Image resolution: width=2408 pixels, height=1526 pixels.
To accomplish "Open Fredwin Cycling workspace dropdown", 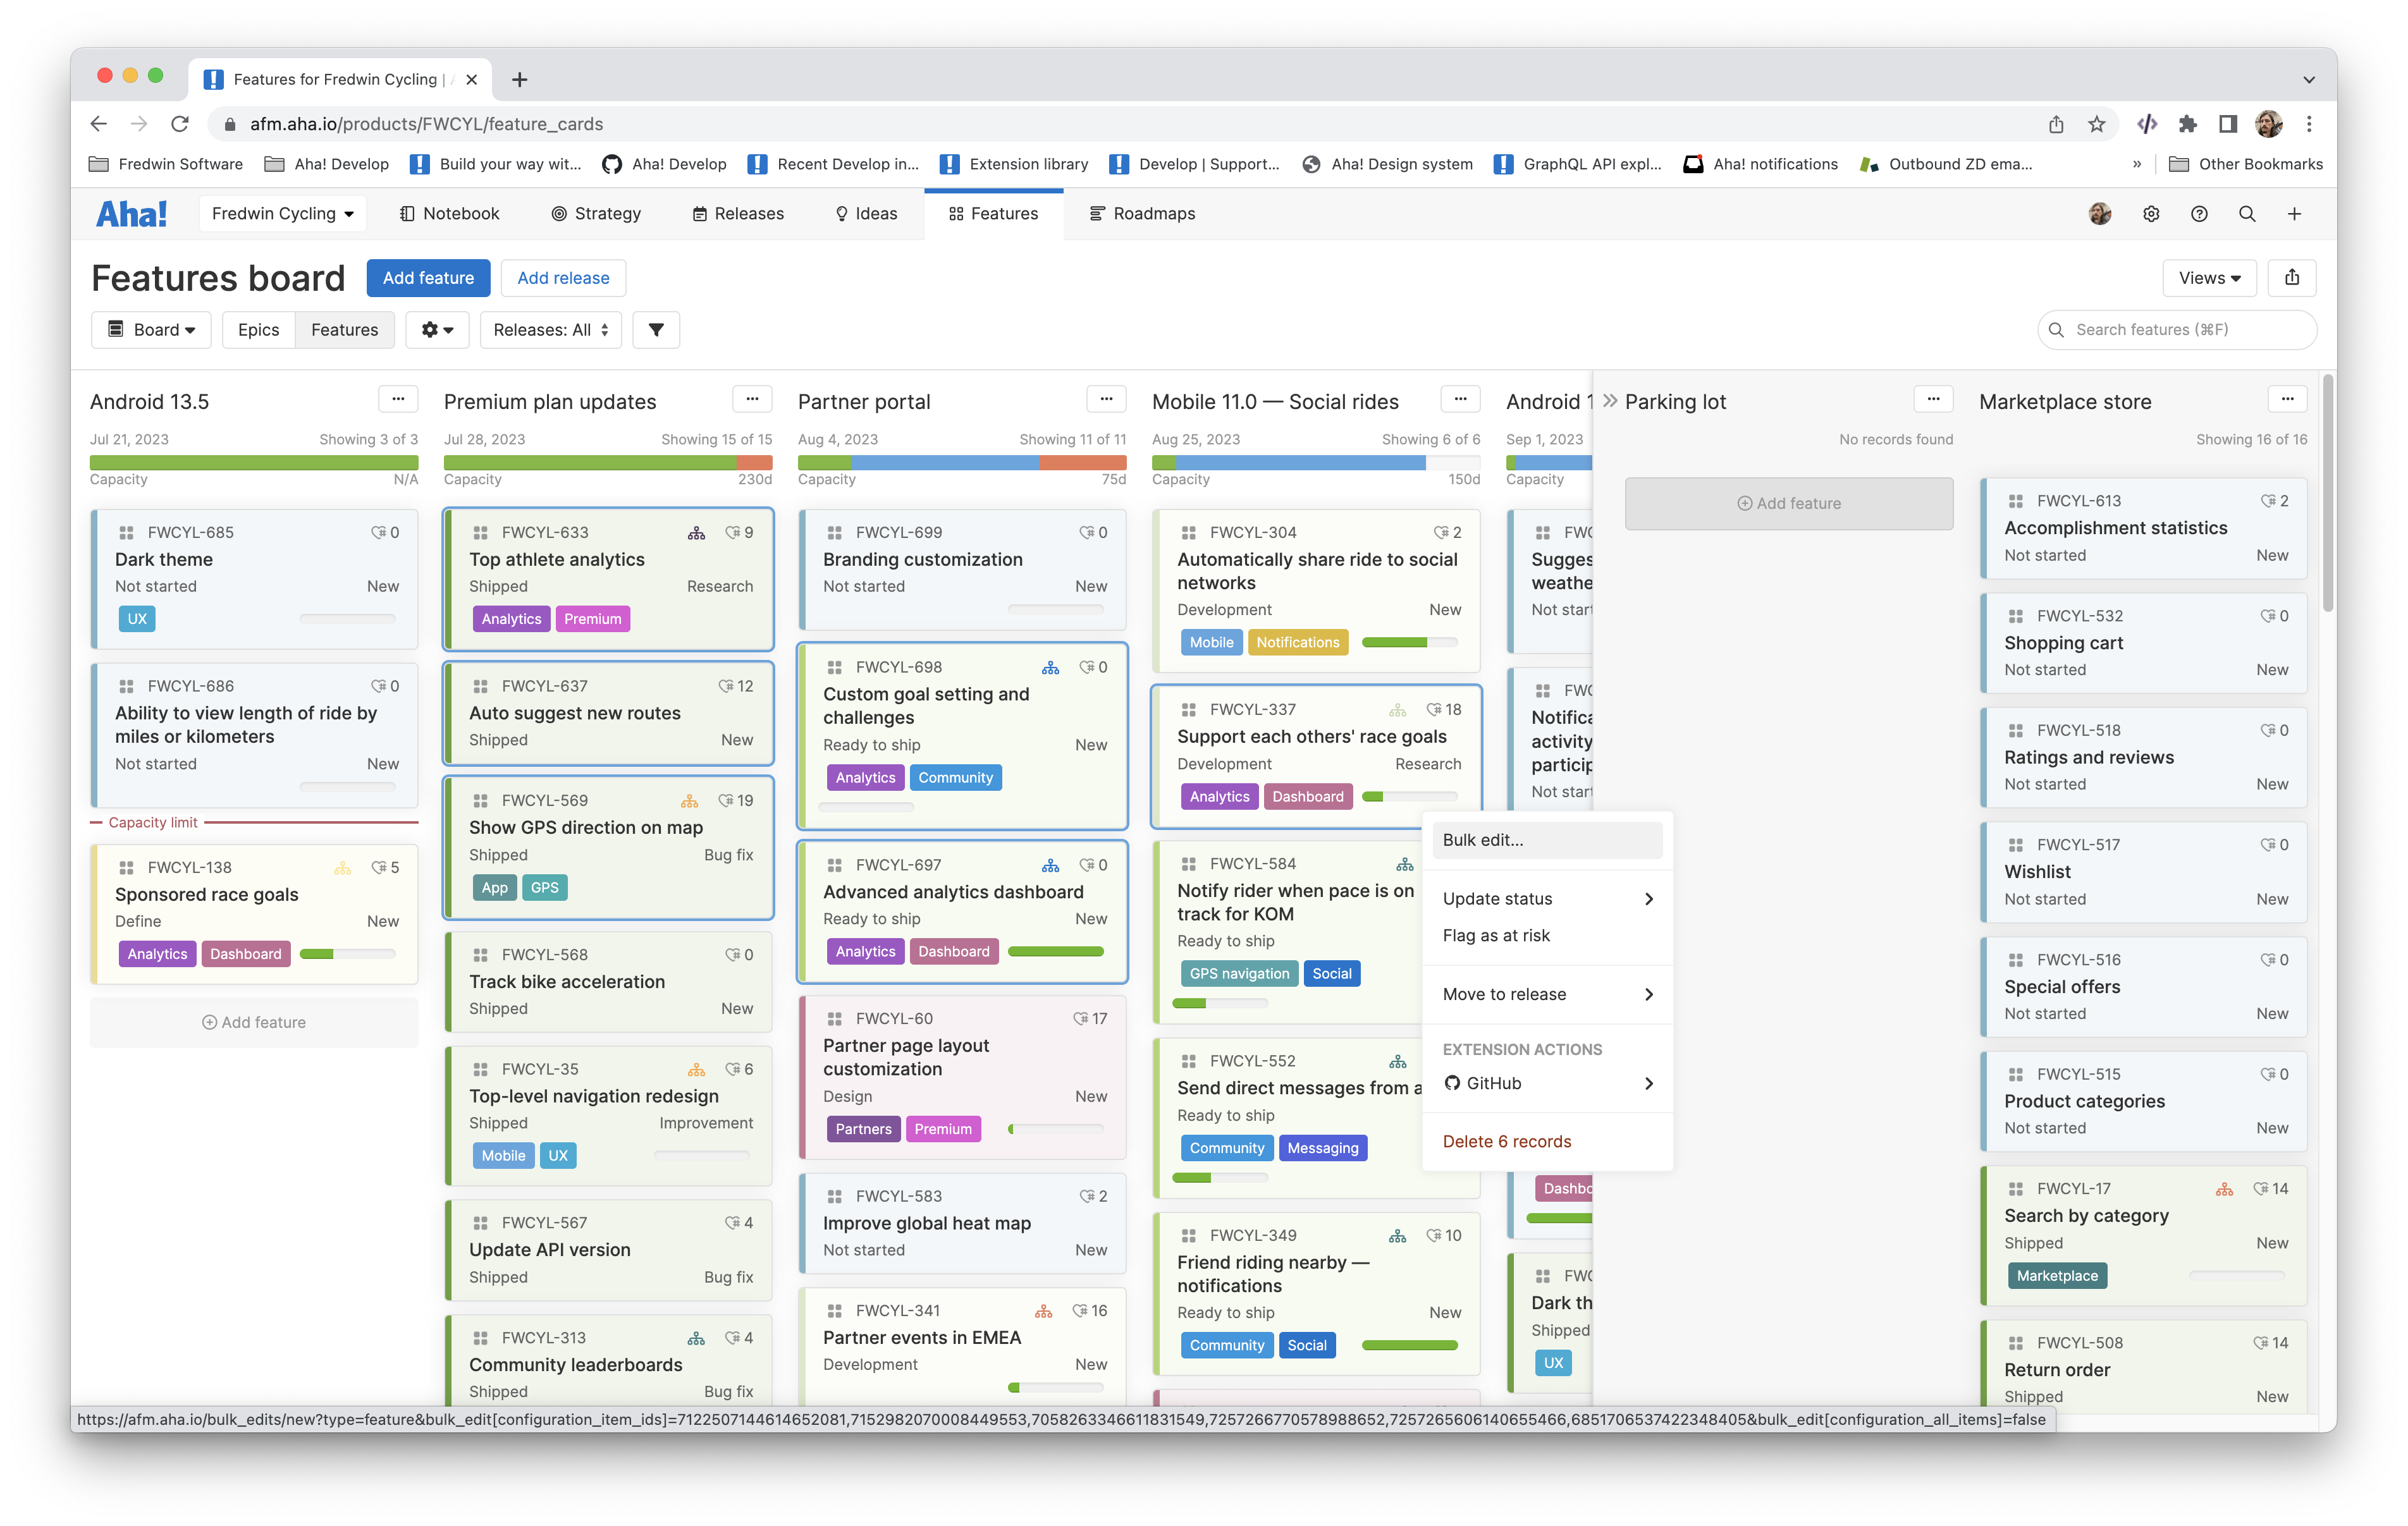I will (283, 214).
